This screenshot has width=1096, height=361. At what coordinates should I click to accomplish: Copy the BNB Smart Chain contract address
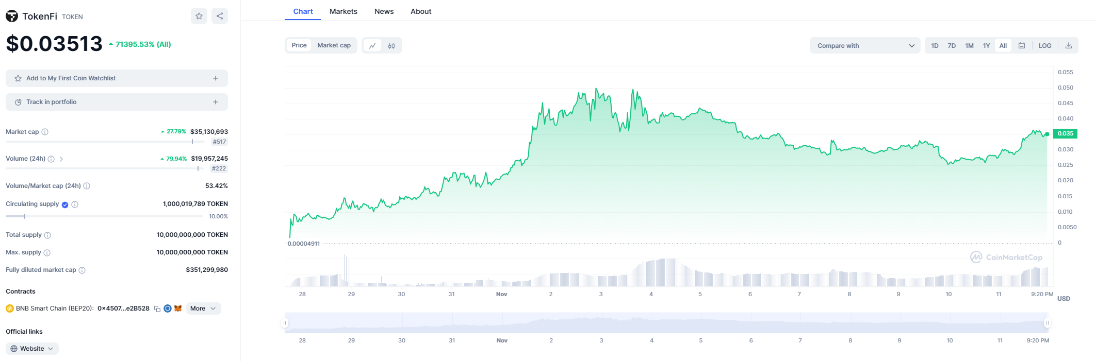point(157,309)
